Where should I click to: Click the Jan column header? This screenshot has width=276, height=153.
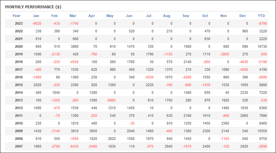click(x=36, y=16)
